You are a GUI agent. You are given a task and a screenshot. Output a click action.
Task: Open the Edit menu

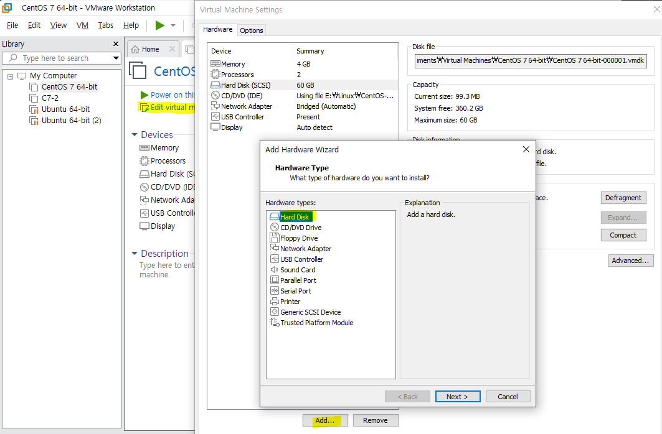click(34, 25)
